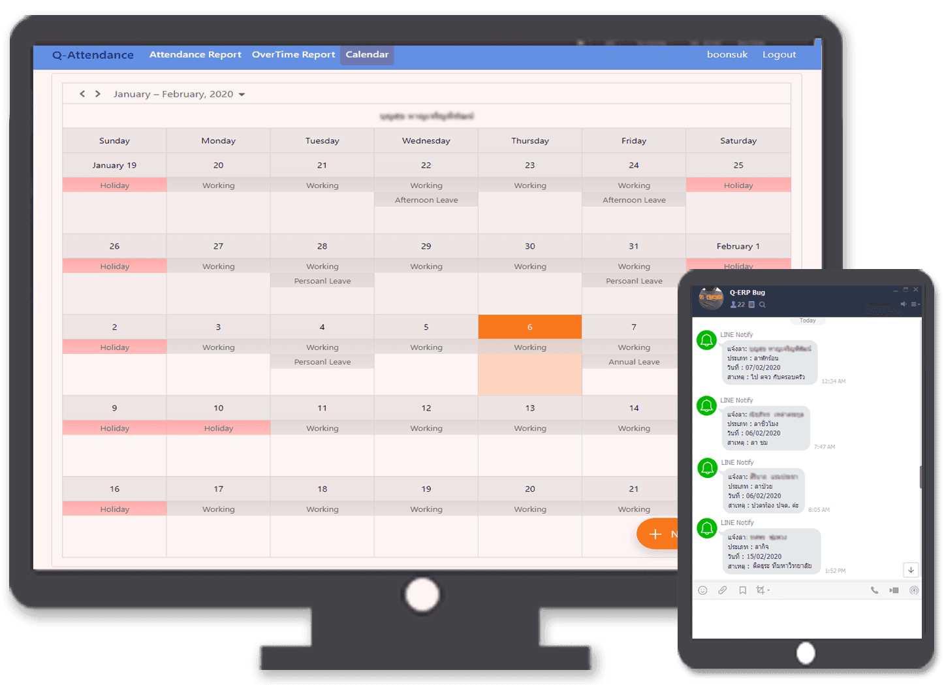The height and width of the screenshot is (685, 944).
Task: Open the emoji sticker picker in LINE
Action: [x=703, y=590]
